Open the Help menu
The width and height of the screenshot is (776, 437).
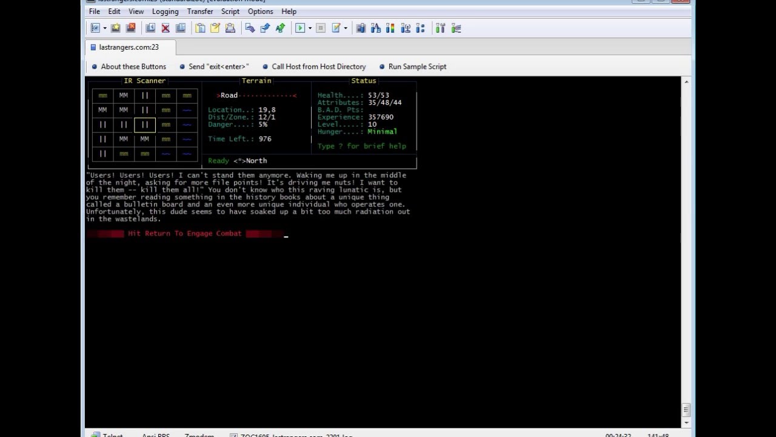point(289,12)
